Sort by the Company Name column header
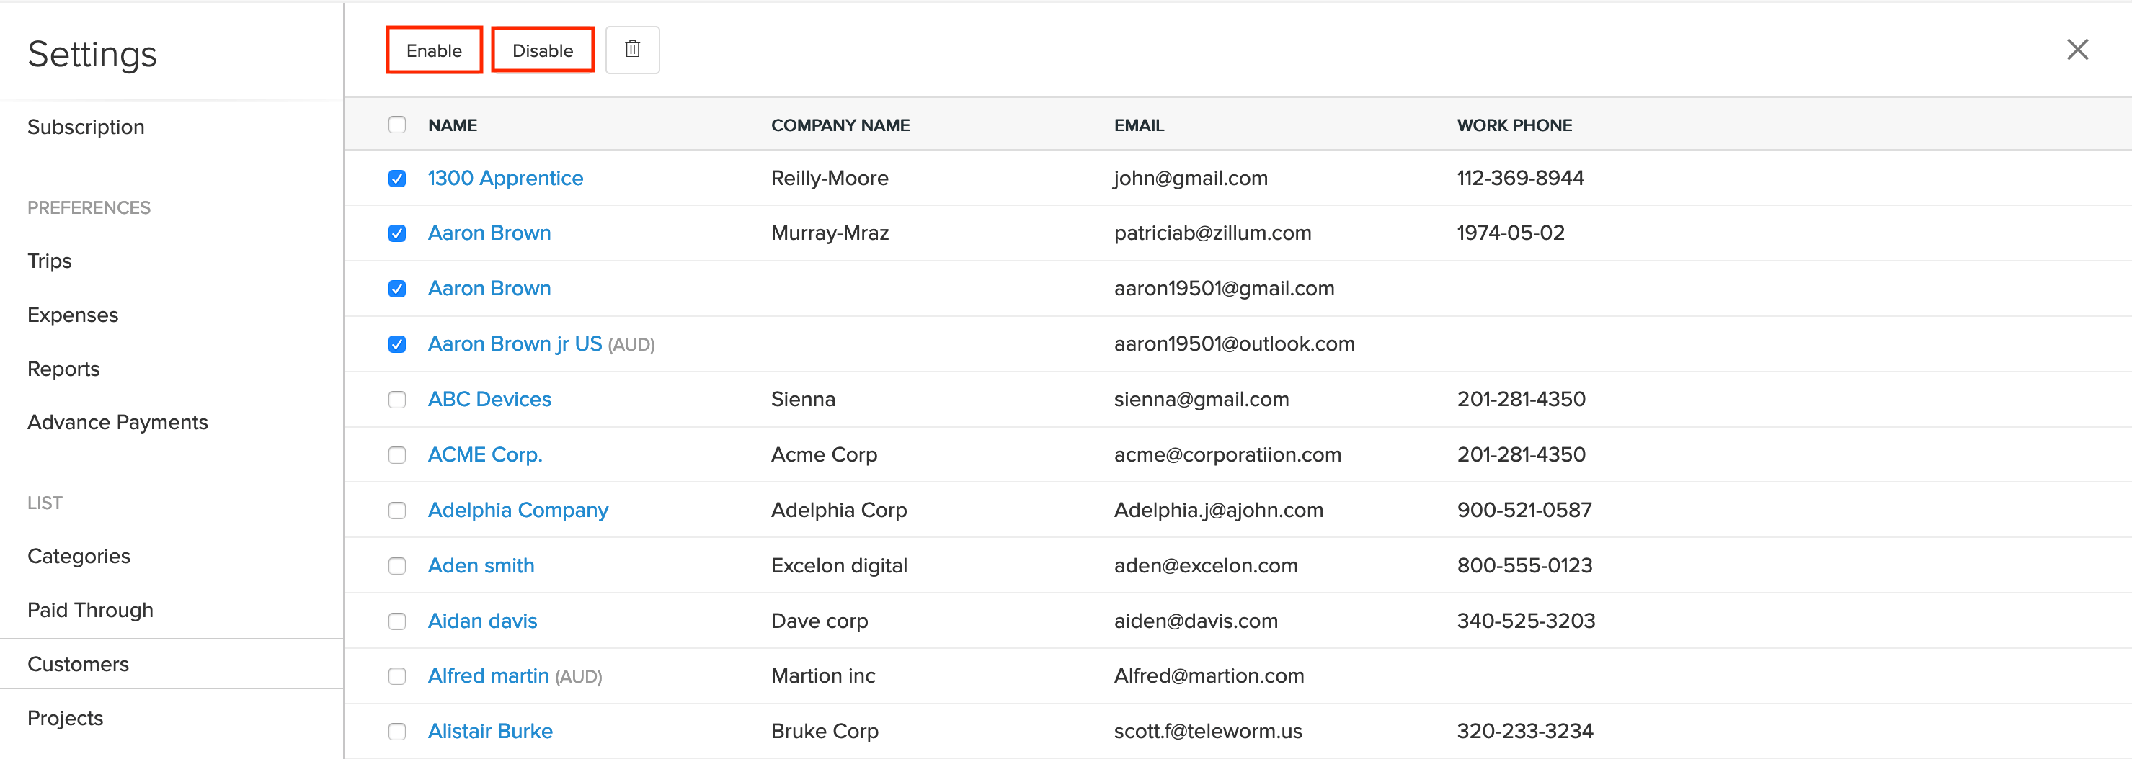The image size is (2132, 759). pos(840,125)
